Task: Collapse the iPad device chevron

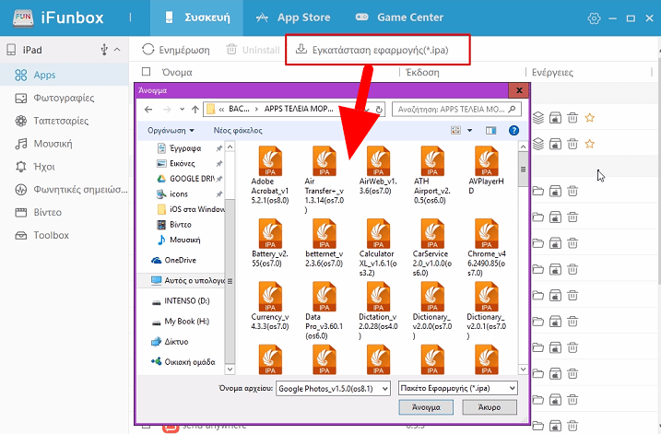Action: pyautogui.click(x=117, y=50)
